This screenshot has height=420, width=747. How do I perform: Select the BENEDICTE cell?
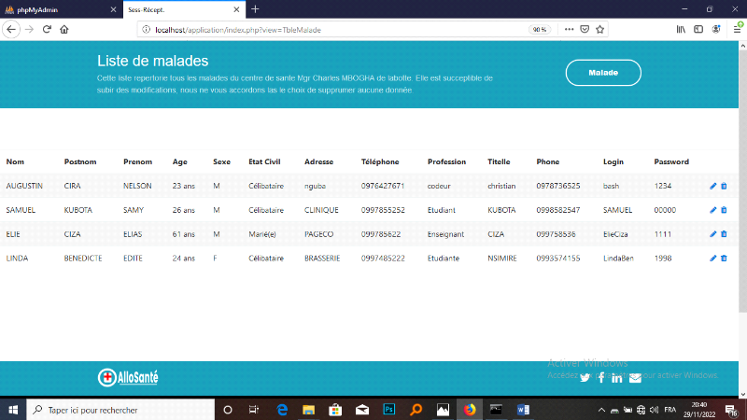[x=83, y=259]
